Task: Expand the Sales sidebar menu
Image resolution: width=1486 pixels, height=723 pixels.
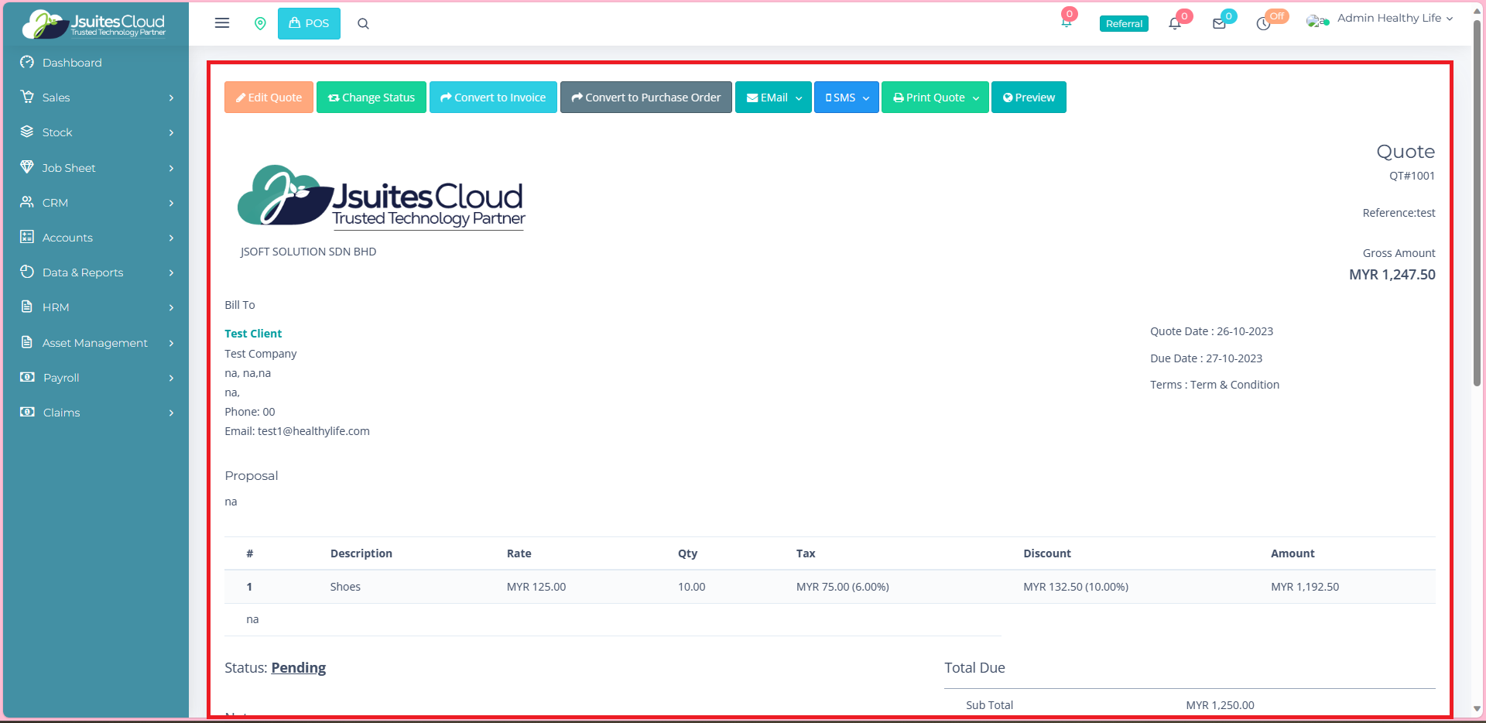Action: pos(96,98)
